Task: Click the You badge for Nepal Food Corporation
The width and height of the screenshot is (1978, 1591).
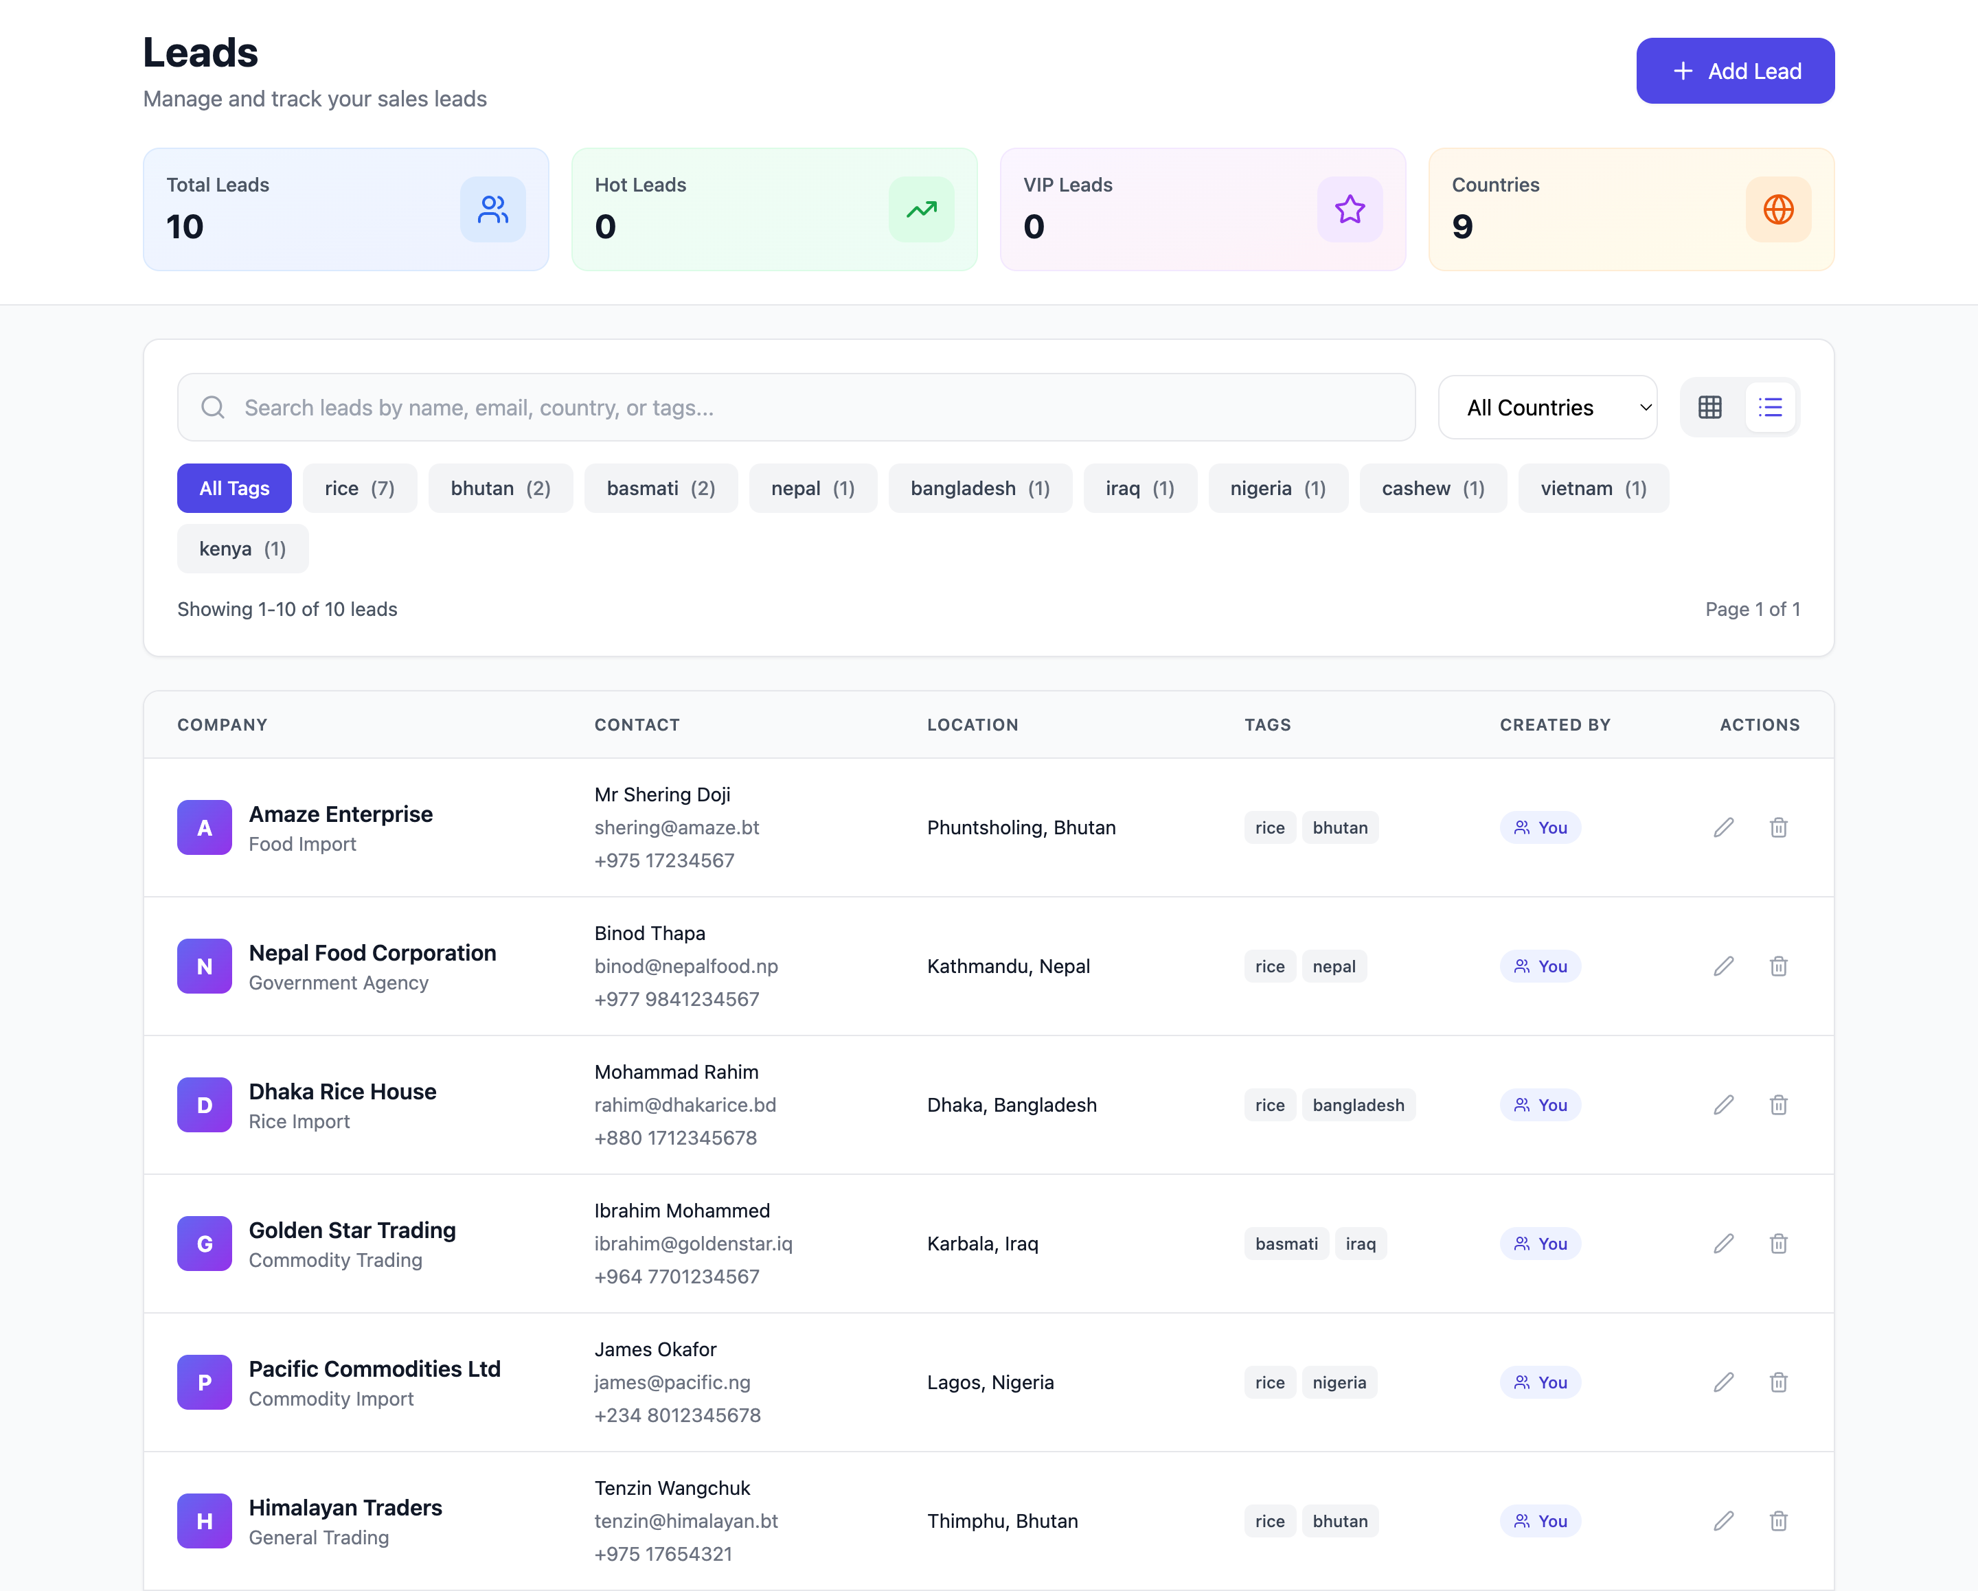Action: pyautogui.click(x=1541, y=965)
